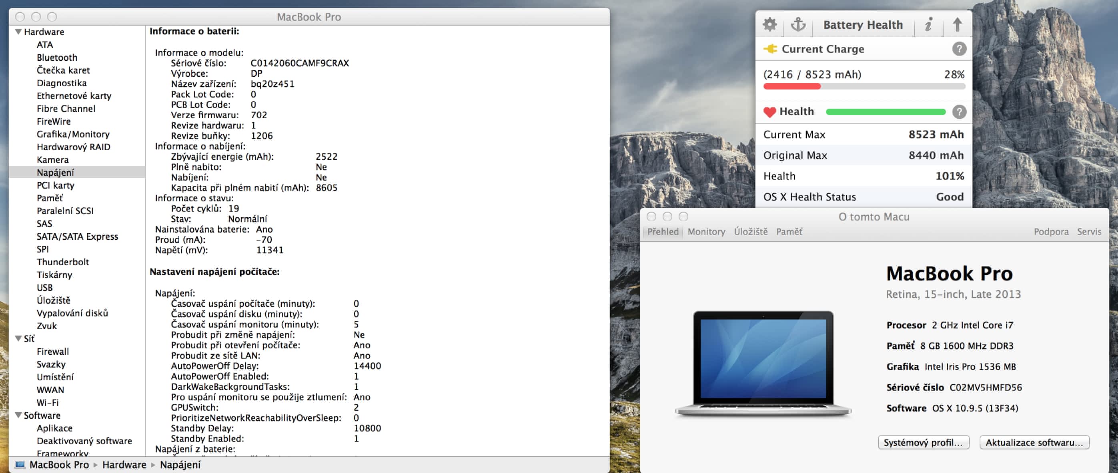Open Battery Health settings gear icon

(769, 25)
